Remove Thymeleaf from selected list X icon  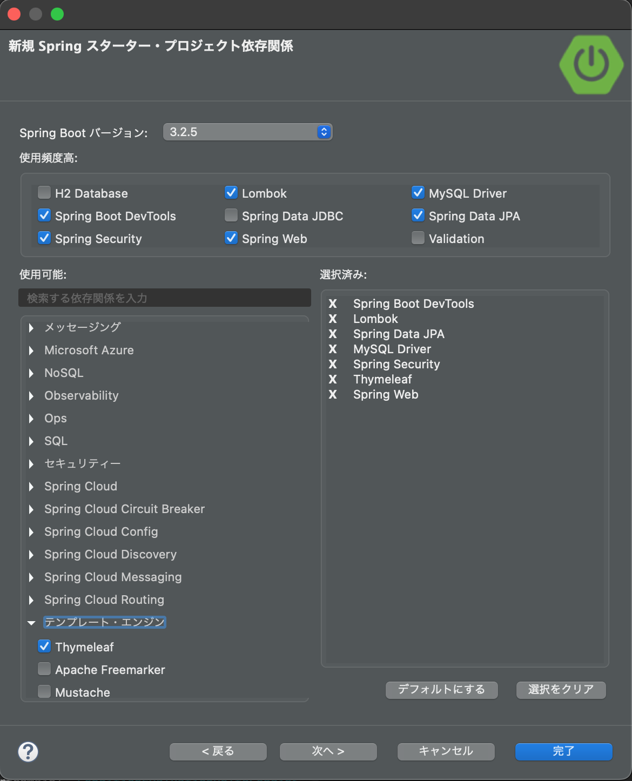(x=333, y=379)
